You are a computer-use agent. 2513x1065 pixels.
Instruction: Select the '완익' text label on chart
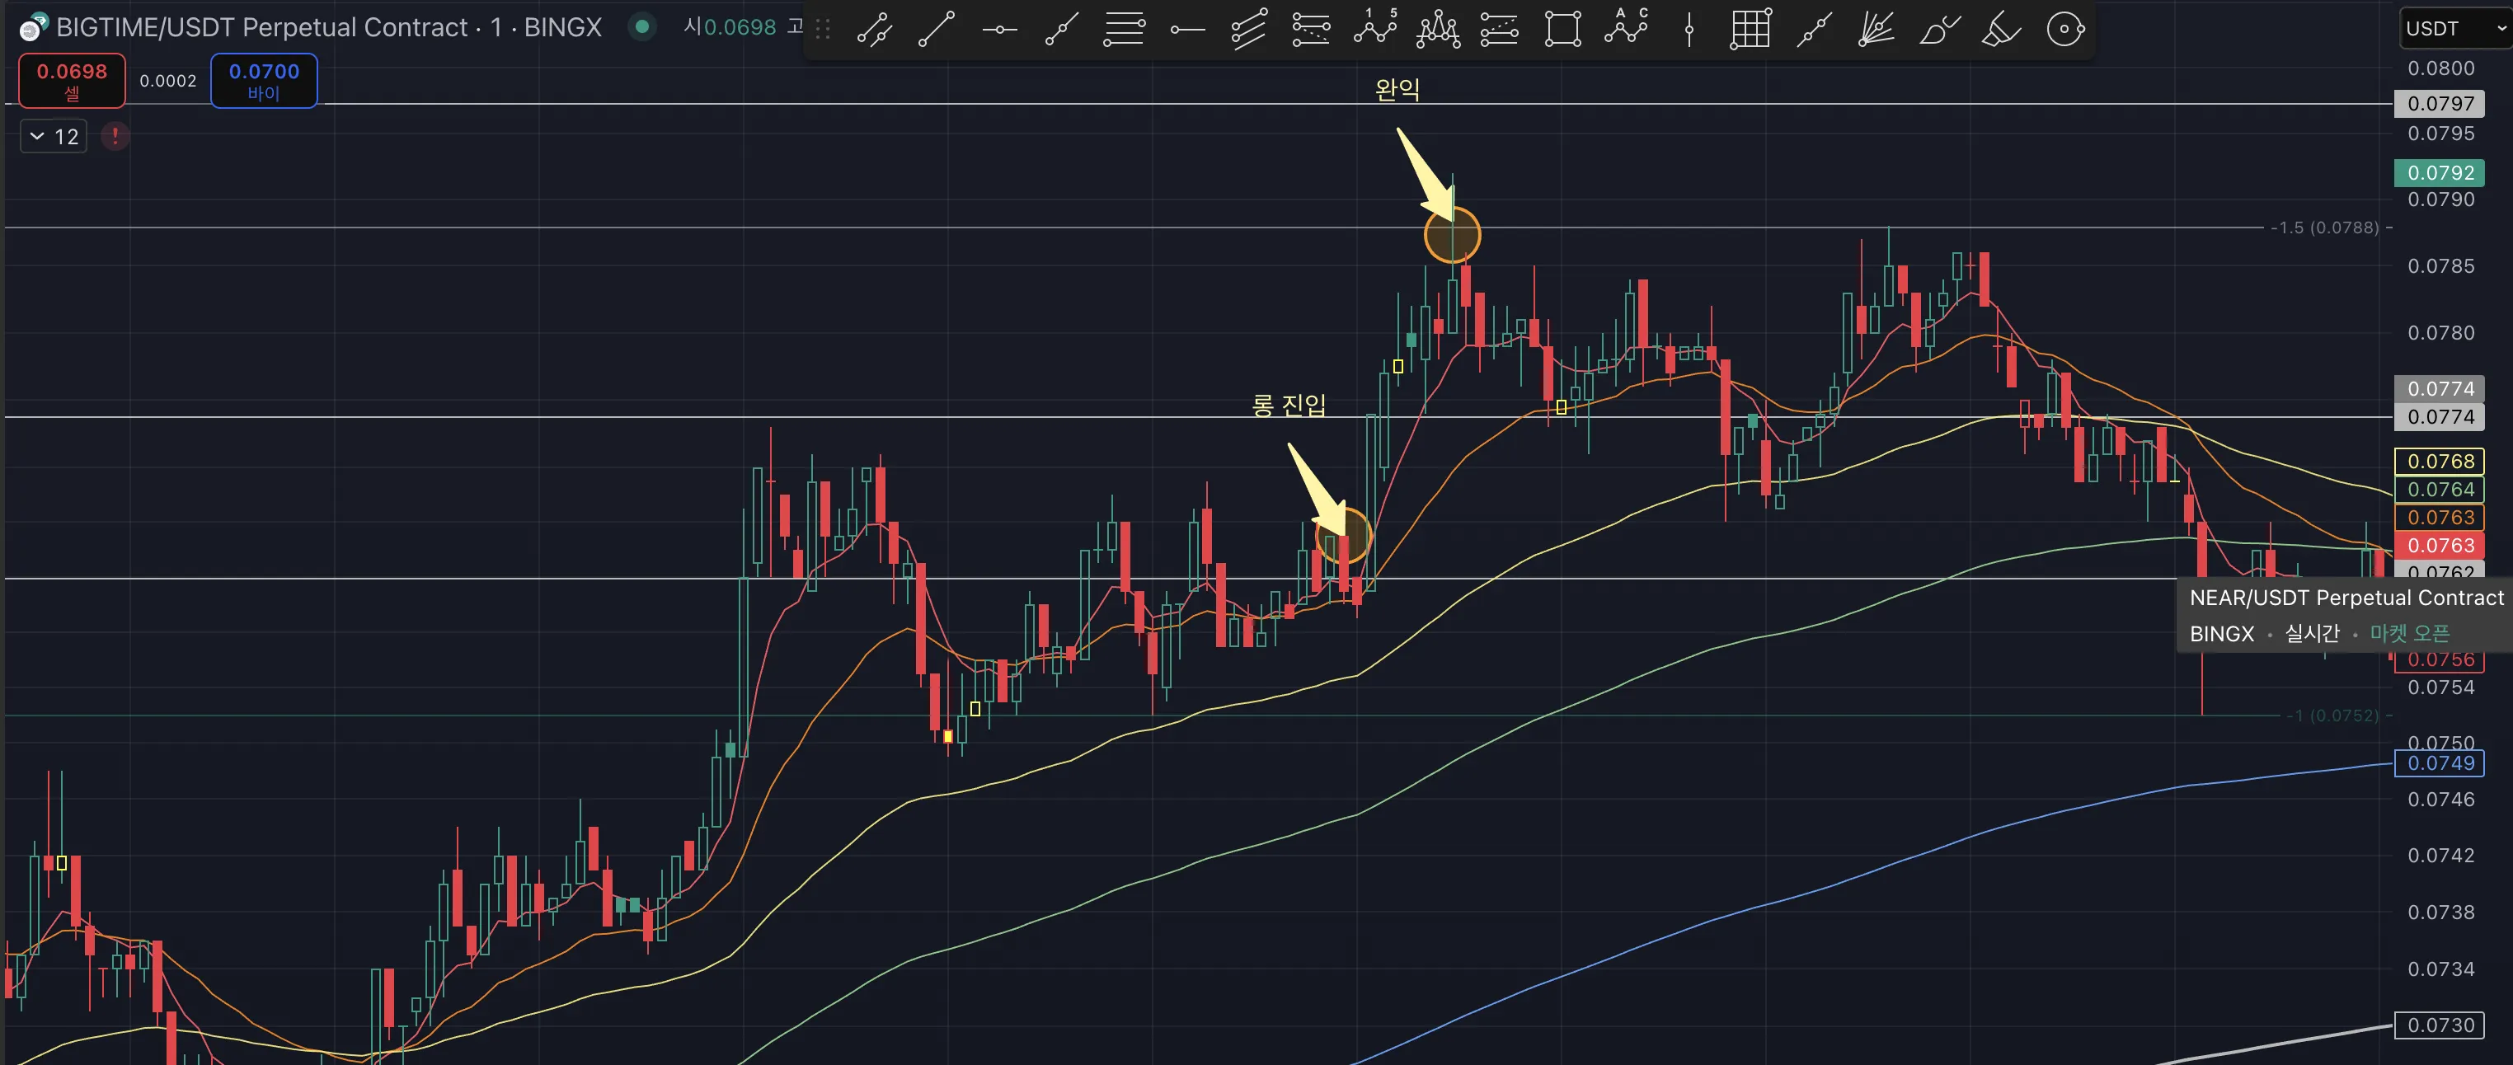click(x=1397, y=89)
